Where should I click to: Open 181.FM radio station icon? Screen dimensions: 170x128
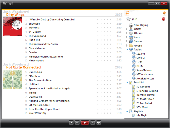(x=133, y=54)
